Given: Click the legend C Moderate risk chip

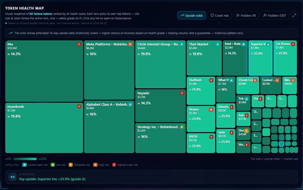Looking at the screenshot, I should [x=70, y=165].
